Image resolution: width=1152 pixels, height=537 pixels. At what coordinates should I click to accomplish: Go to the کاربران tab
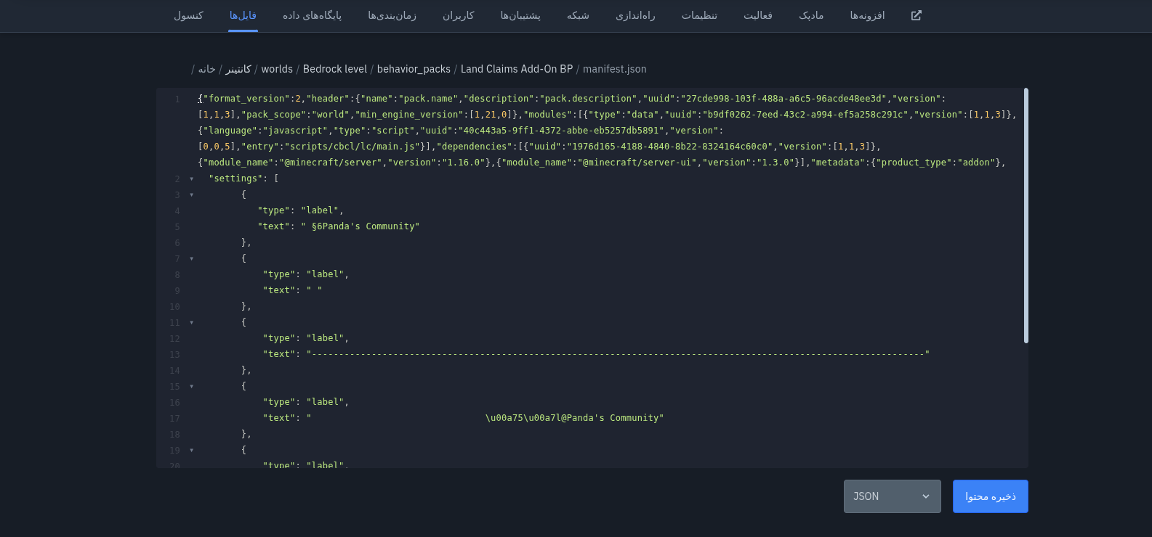[459, 15]
